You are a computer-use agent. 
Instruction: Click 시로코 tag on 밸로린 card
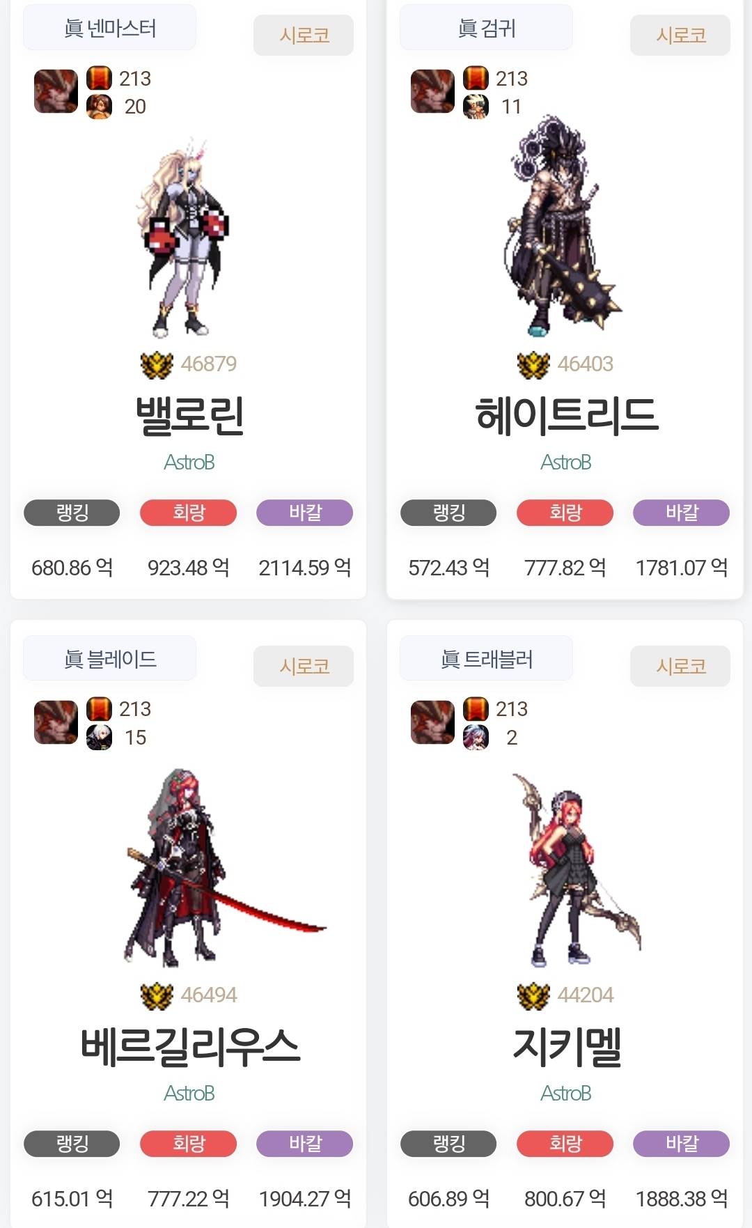(x=304, y=35)
